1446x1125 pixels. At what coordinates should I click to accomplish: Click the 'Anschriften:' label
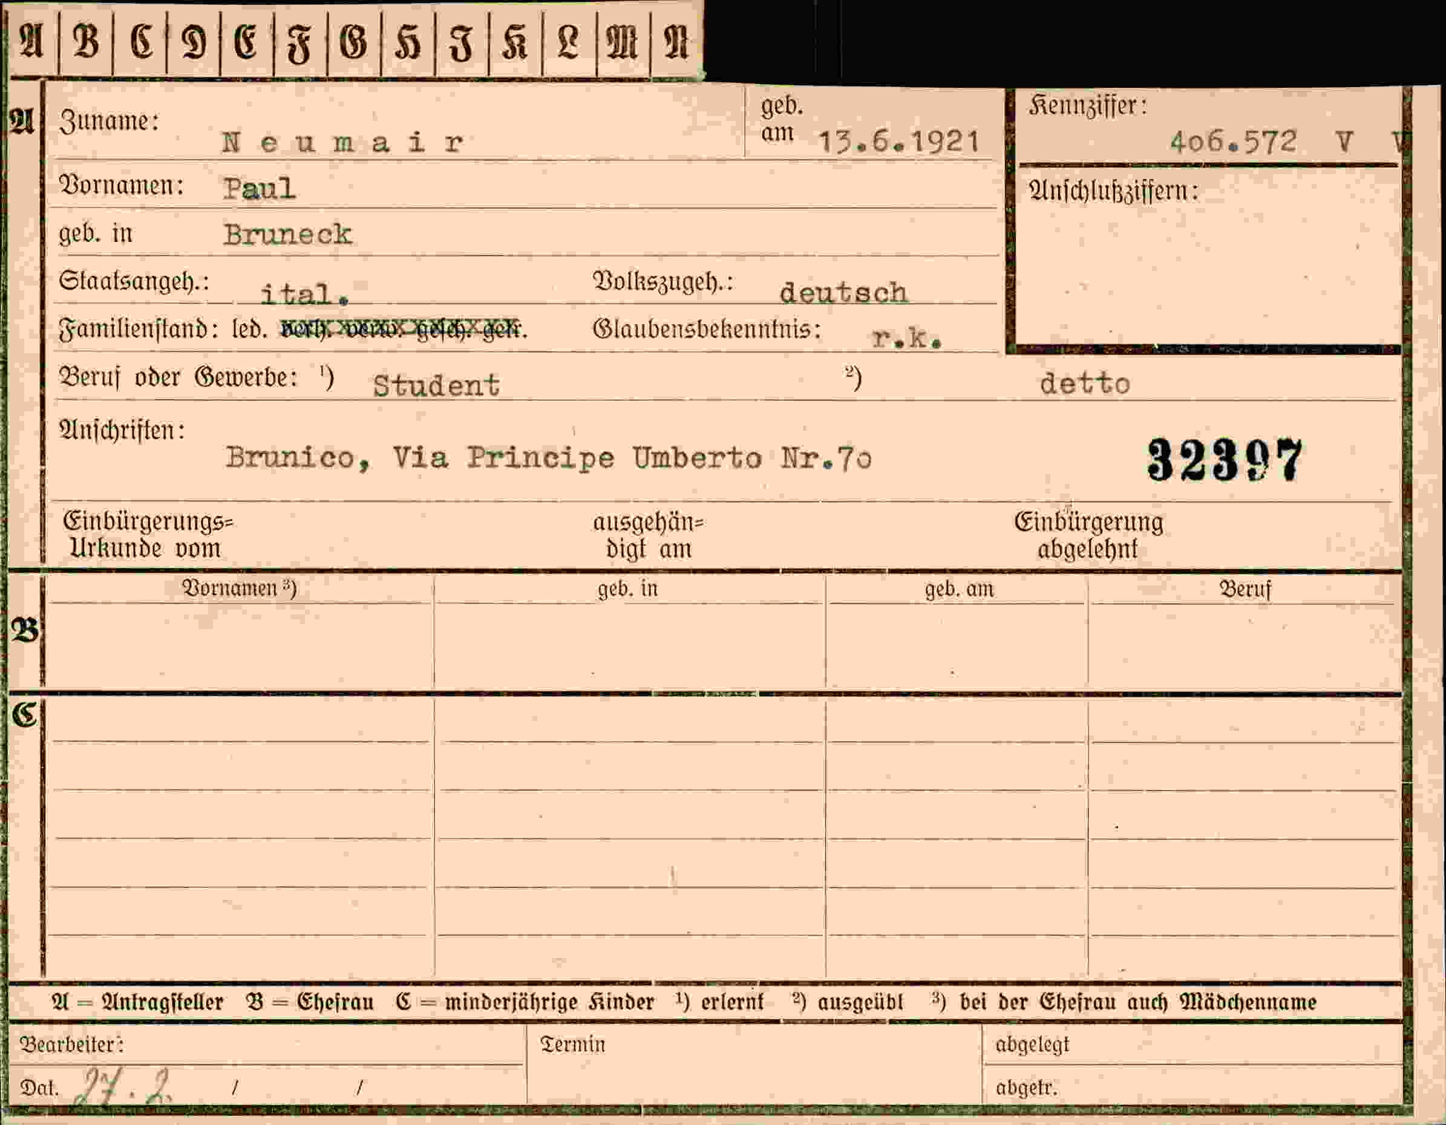122,431
